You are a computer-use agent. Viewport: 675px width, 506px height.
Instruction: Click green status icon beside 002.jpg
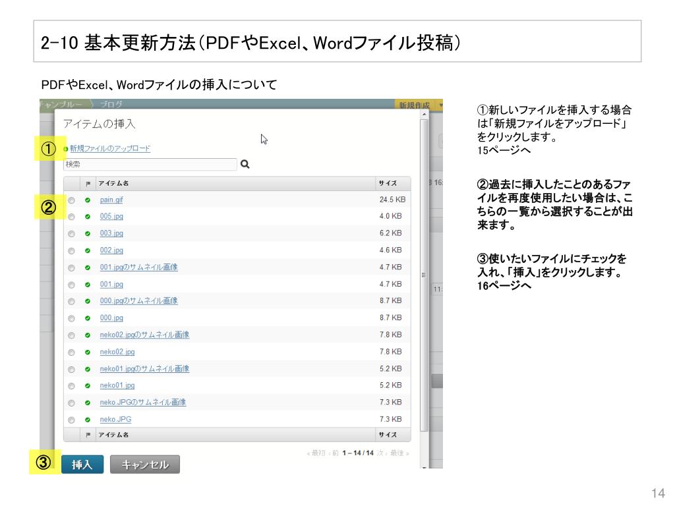tap(88, 250)
